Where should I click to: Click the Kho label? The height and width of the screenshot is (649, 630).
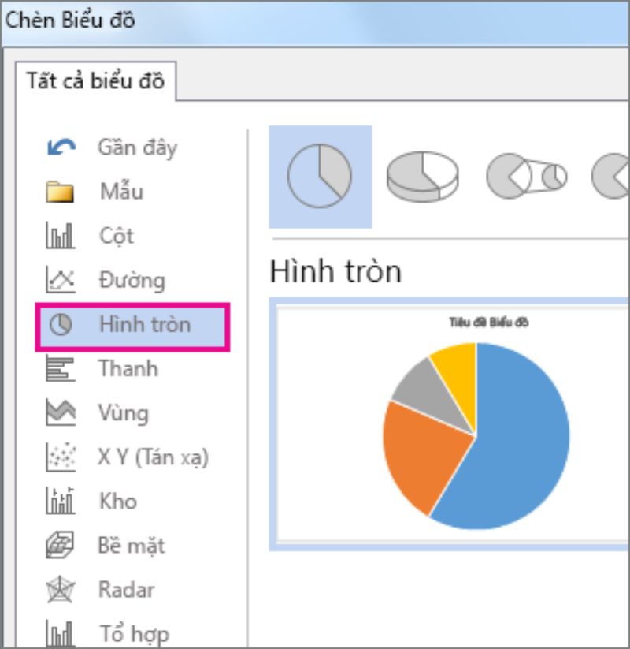click(x=118, y=501)
